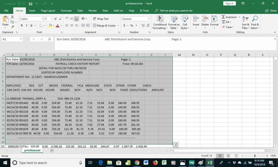Open the Insert ribbon tab
This screenshot has width=278, height=167.
pyautogui.click(x=32, y=11)
